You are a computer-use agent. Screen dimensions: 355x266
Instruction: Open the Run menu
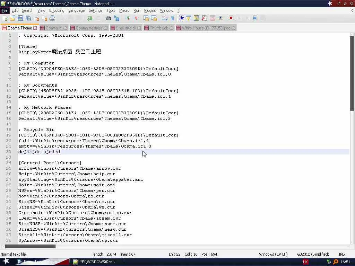[x=137, y=11]
